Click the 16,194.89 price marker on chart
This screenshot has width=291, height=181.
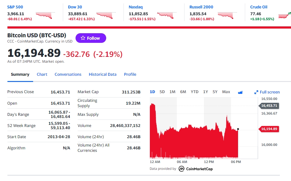click(269, 129)
